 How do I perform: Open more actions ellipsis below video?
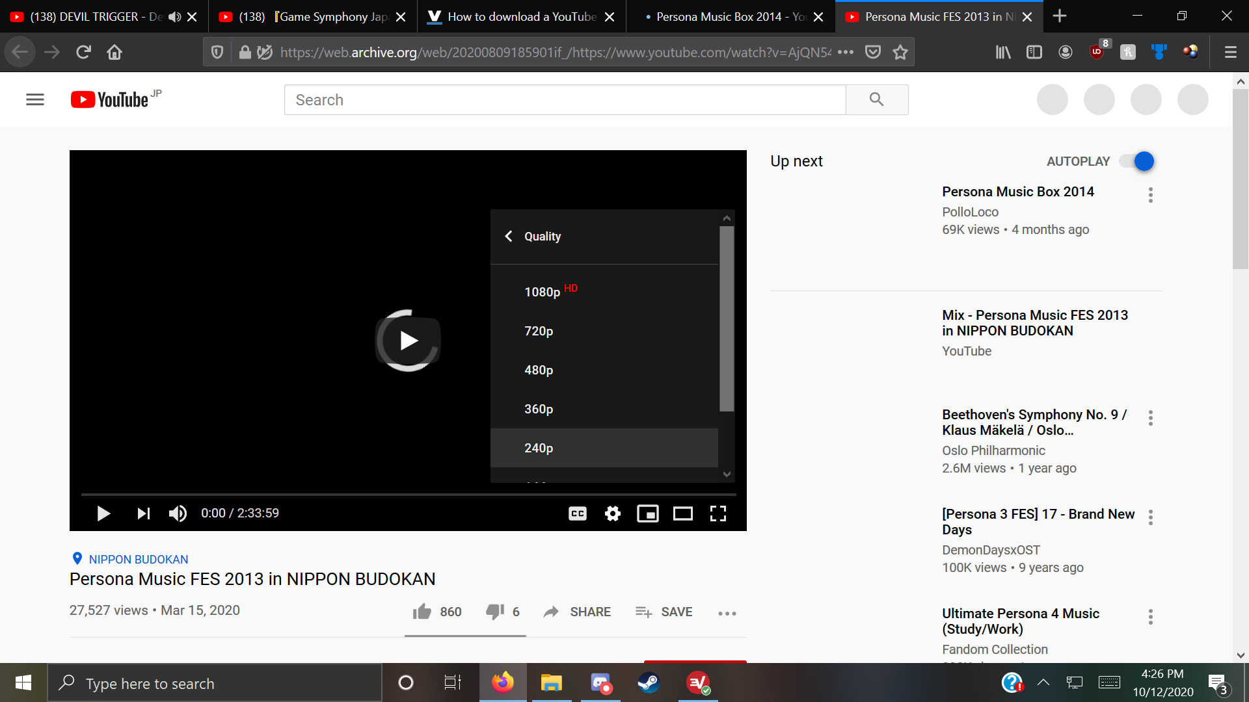pyautogui.click(x=727, y=613)
